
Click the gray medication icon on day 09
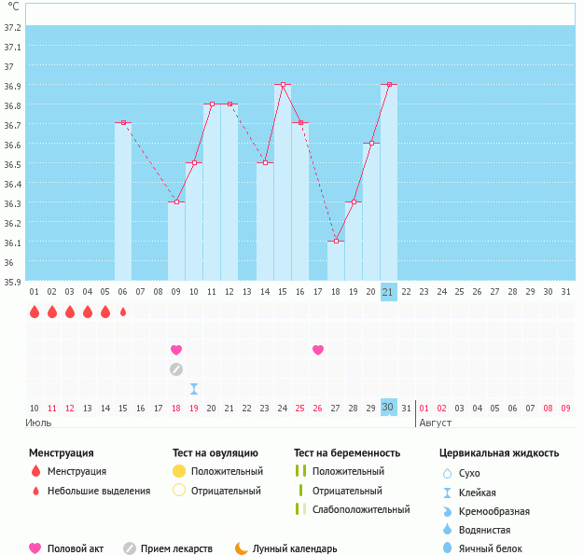click(x=176, y=369)
